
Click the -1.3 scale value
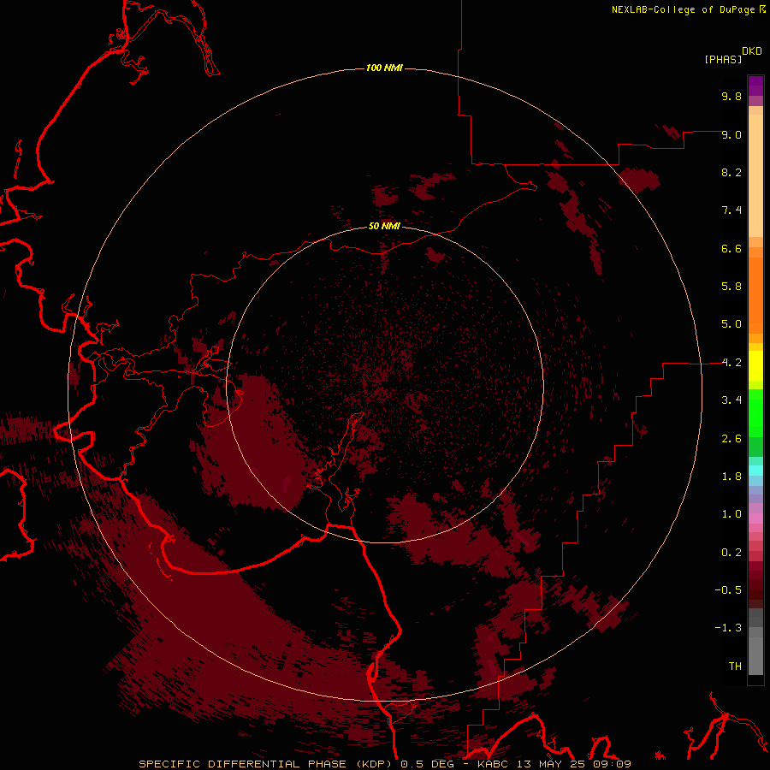click(728, 628)
